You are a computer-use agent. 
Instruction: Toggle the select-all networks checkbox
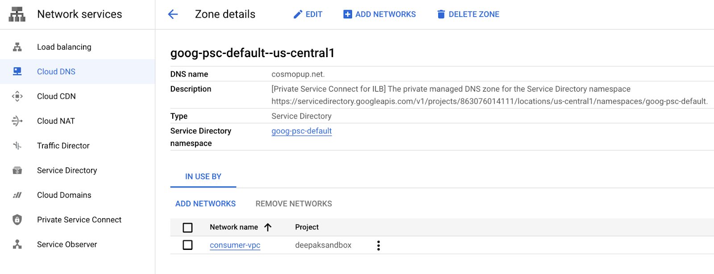pyautogui.click(x=188, y=228)
